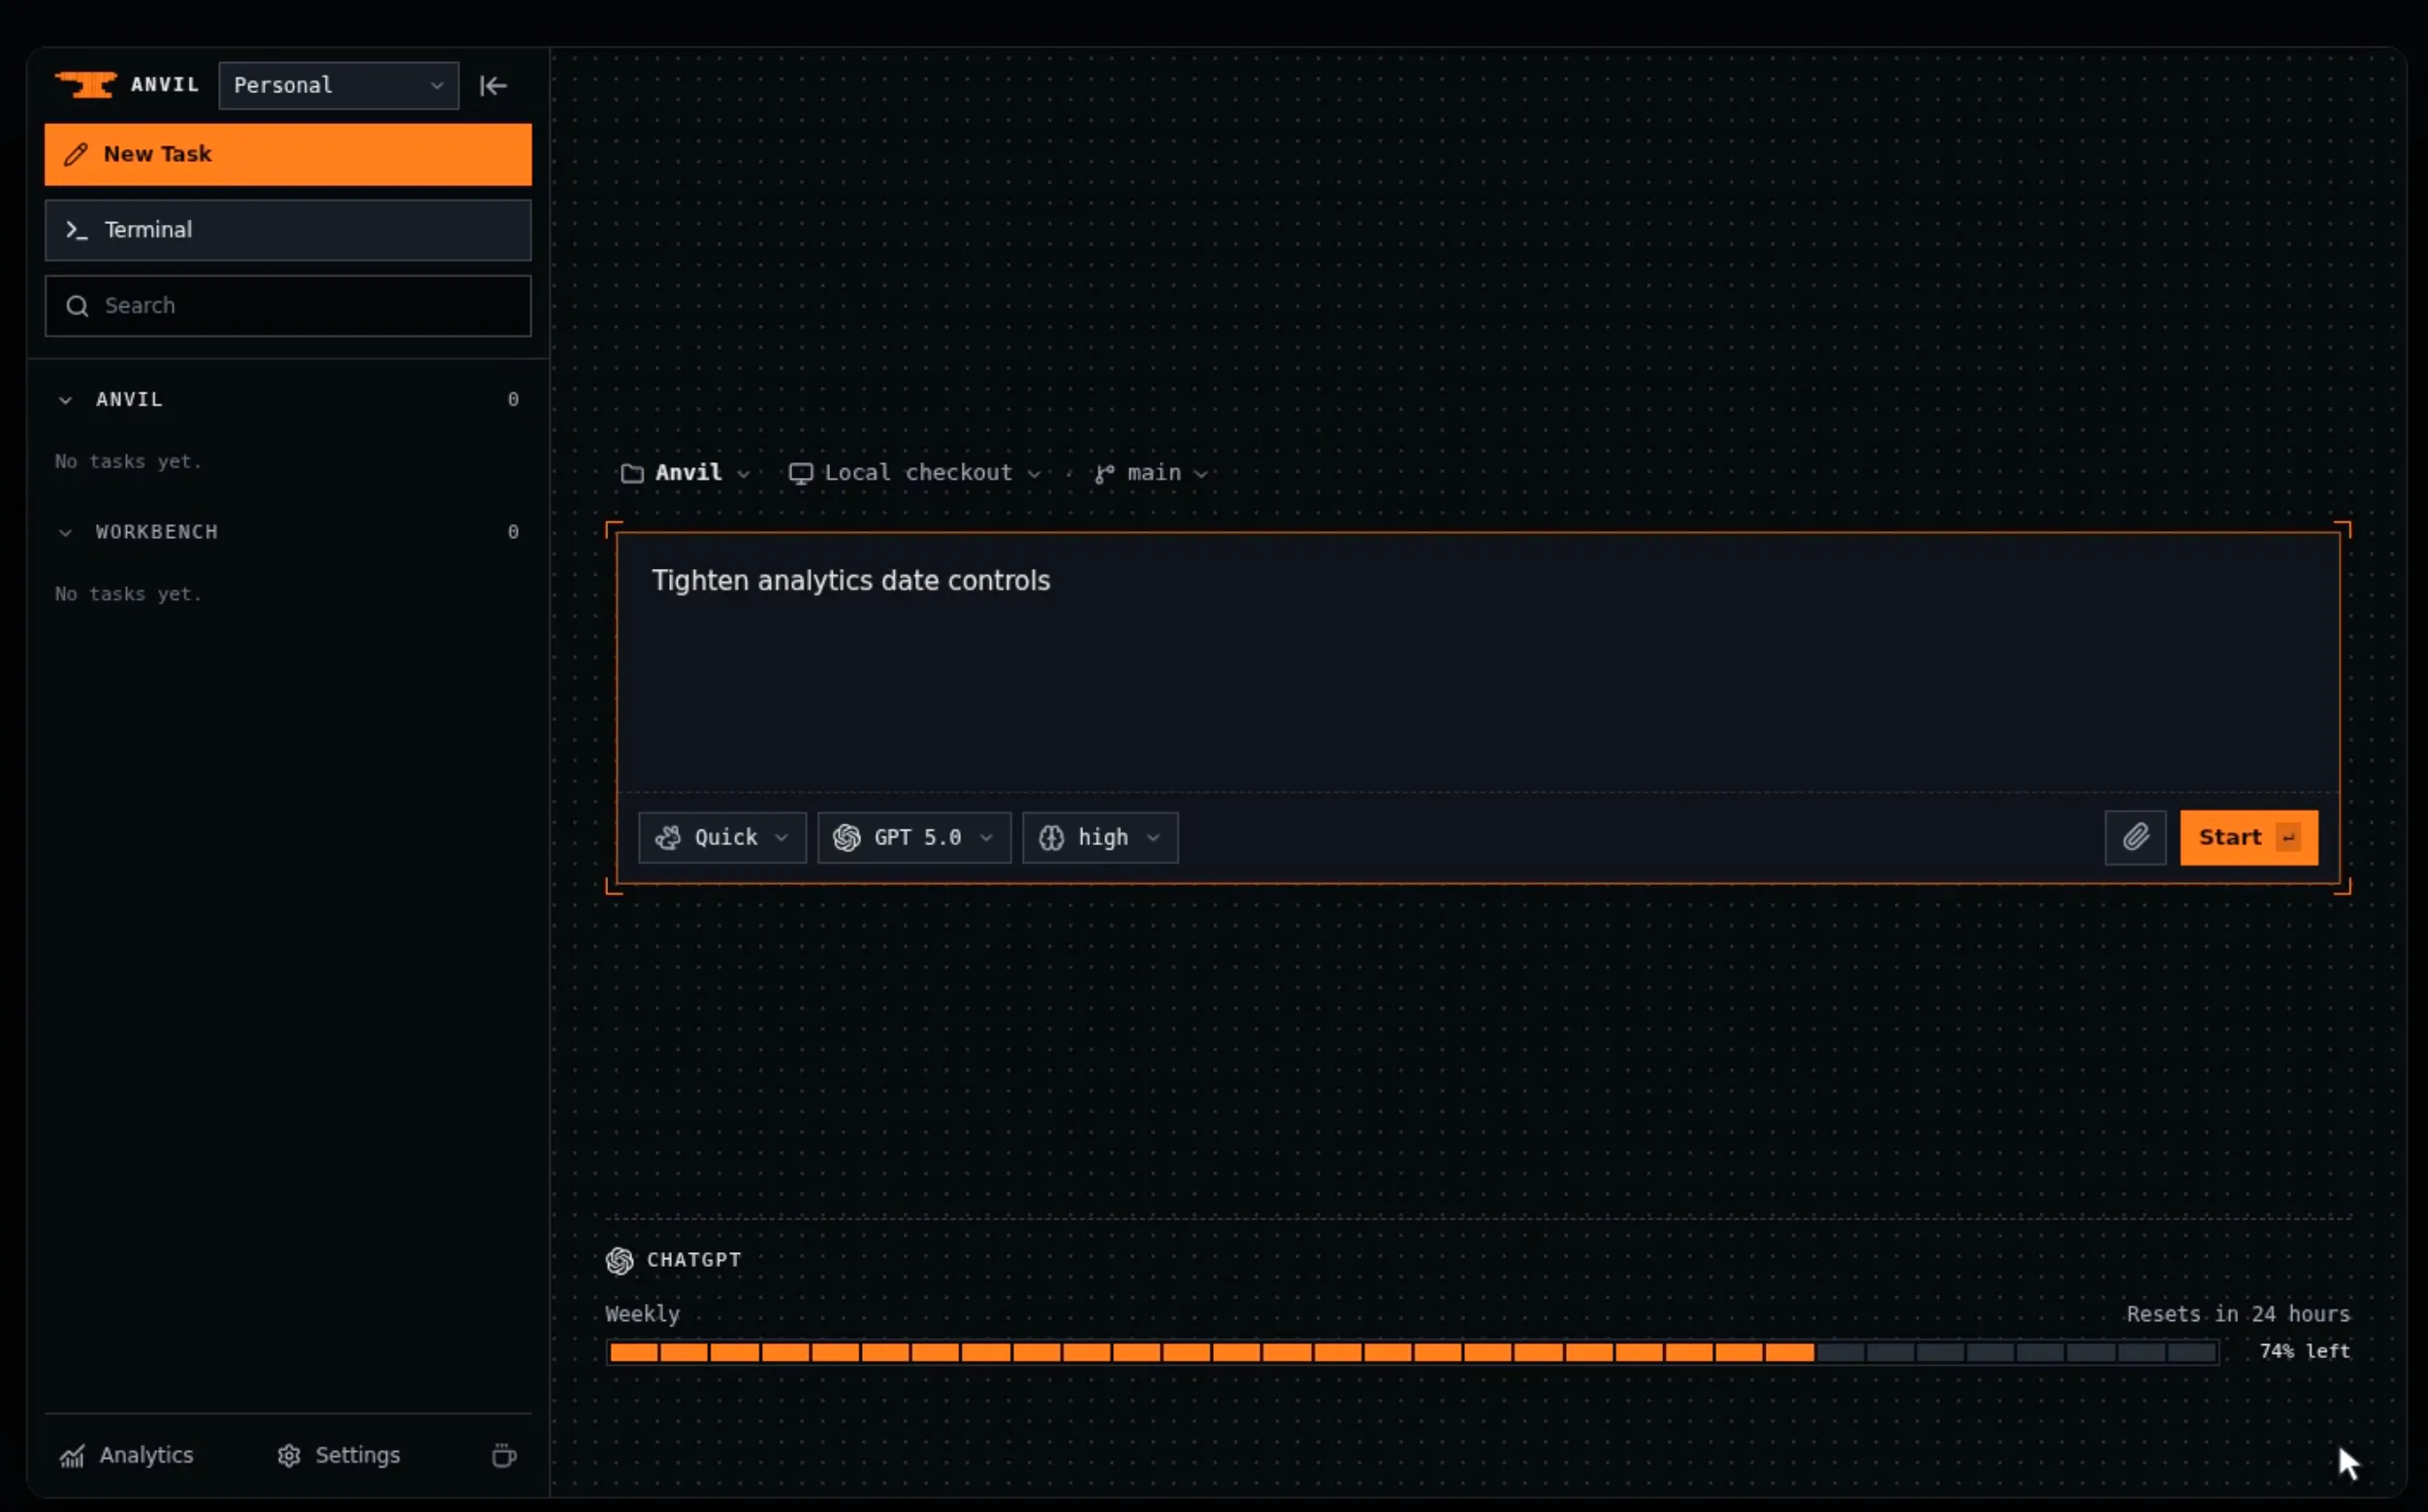The width and height of the screenshot is (2428, 1512).
Task: Start the task with the Start button
Action: [2248, 837]
